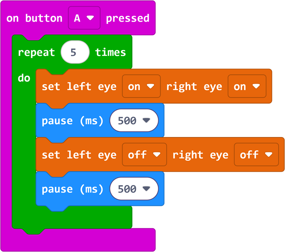Click the "do" label of the loop
The width and height of the screenshot is (285, 252).
point(24,78)
